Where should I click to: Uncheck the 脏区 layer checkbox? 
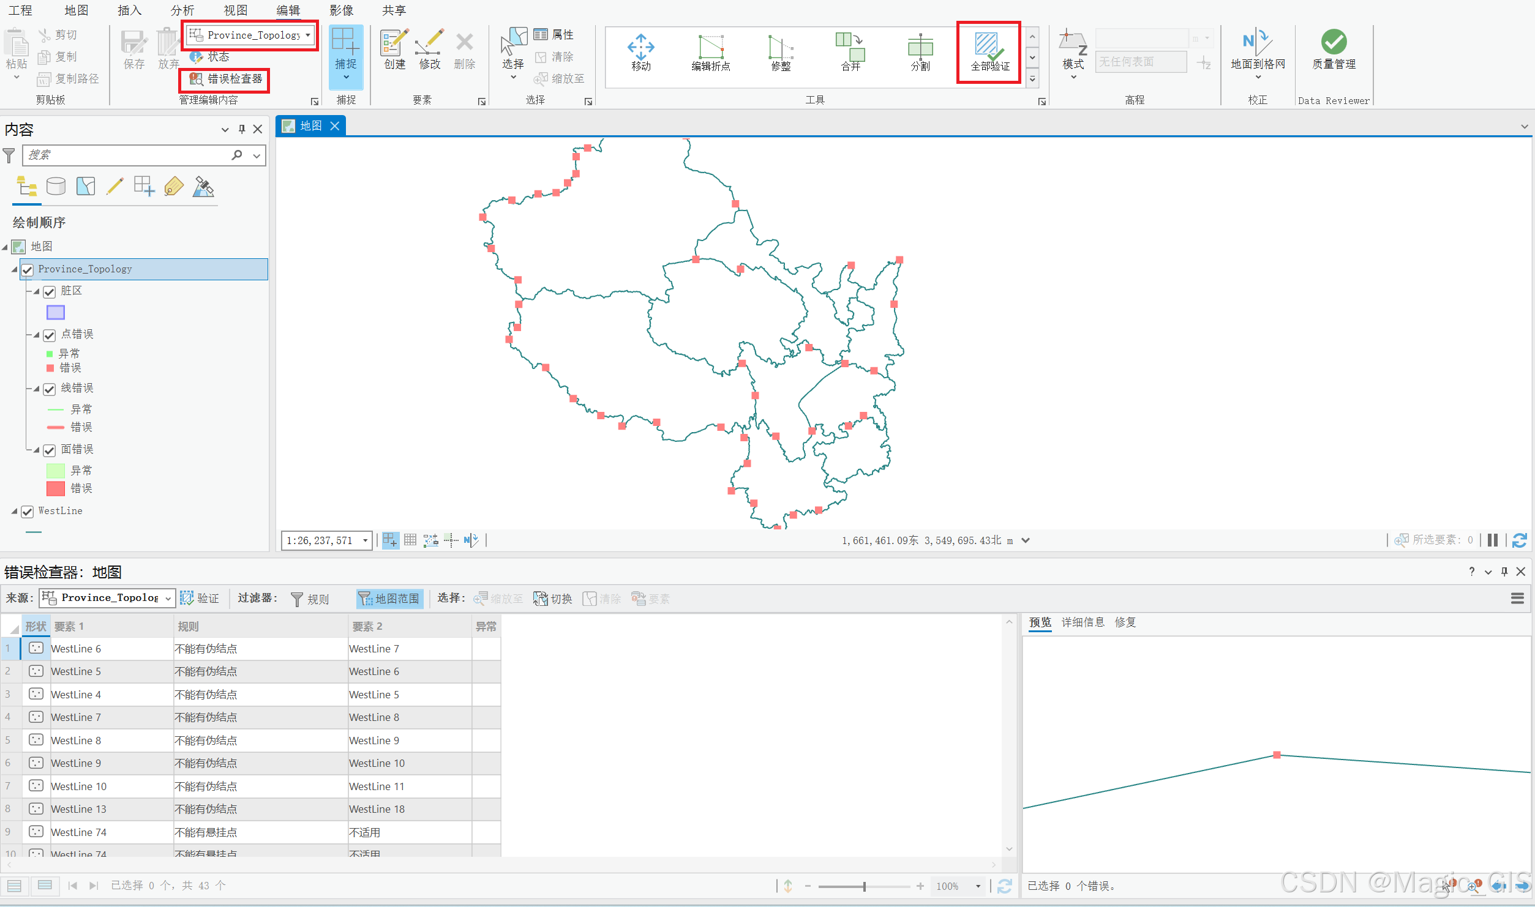(x=50, y=291)
